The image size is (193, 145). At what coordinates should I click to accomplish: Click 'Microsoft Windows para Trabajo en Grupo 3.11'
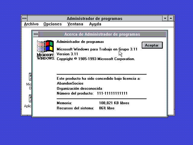[97, 49]
